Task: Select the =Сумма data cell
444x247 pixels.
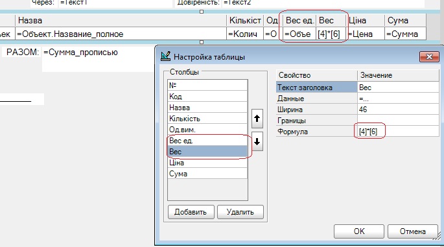Action: 406,34
